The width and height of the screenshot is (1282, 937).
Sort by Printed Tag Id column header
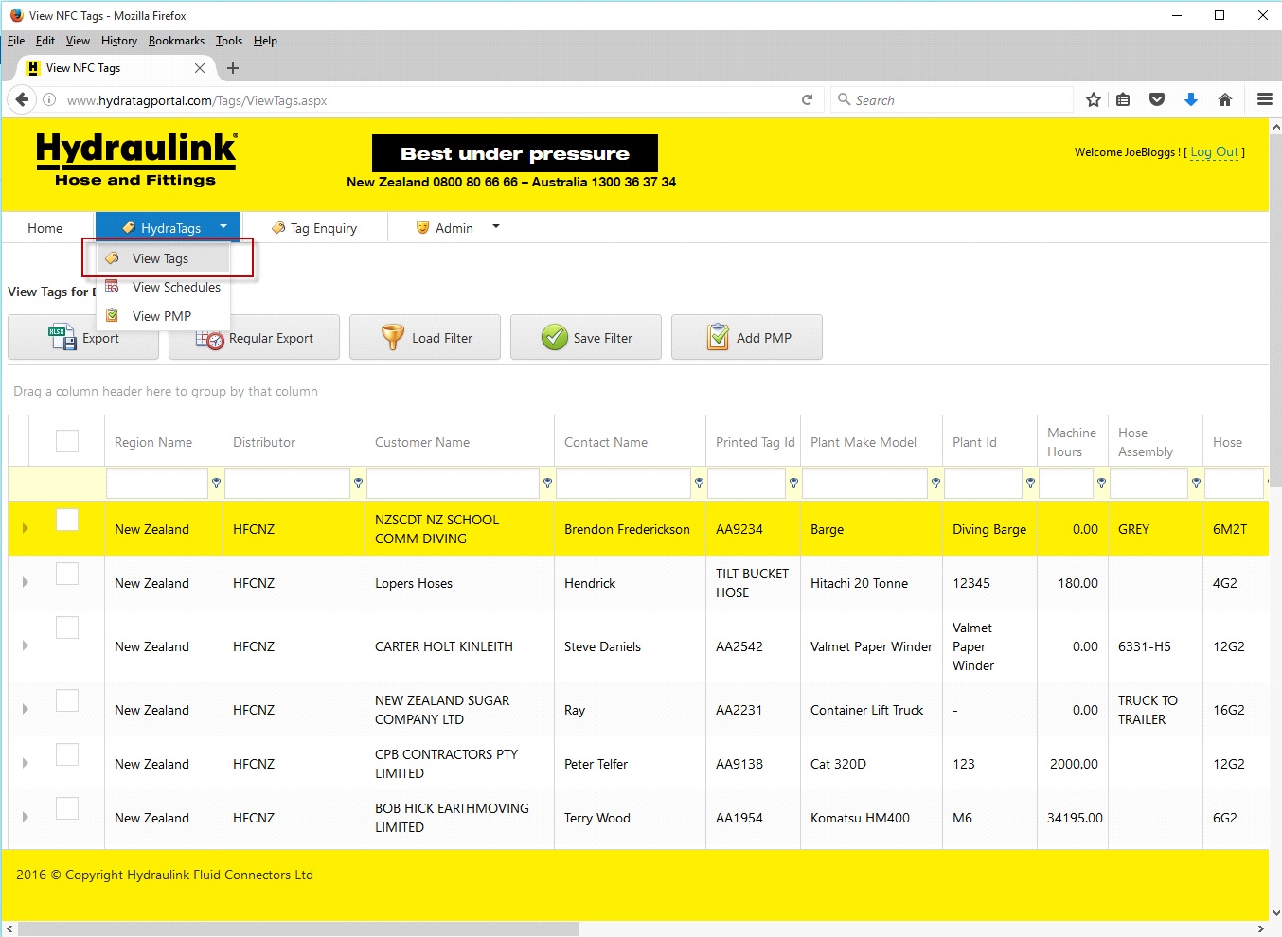pyautogui.click(x=755, y=442)
